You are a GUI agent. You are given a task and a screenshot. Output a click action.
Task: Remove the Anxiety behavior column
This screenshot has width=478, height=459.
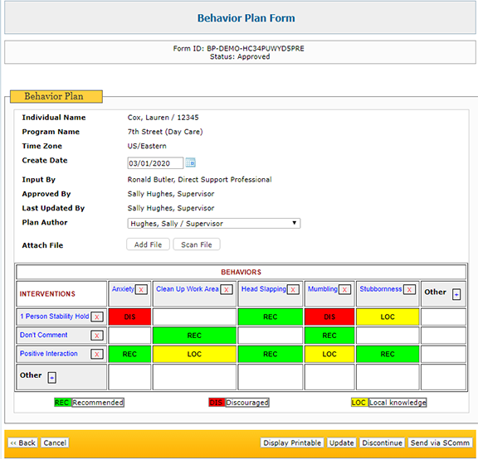pyautogui.click(x=141, y=289)
